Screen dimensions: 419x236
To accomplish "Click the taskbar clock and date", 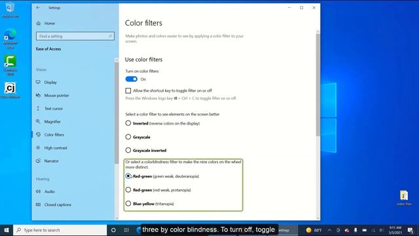I will click(x=395, y=230).
